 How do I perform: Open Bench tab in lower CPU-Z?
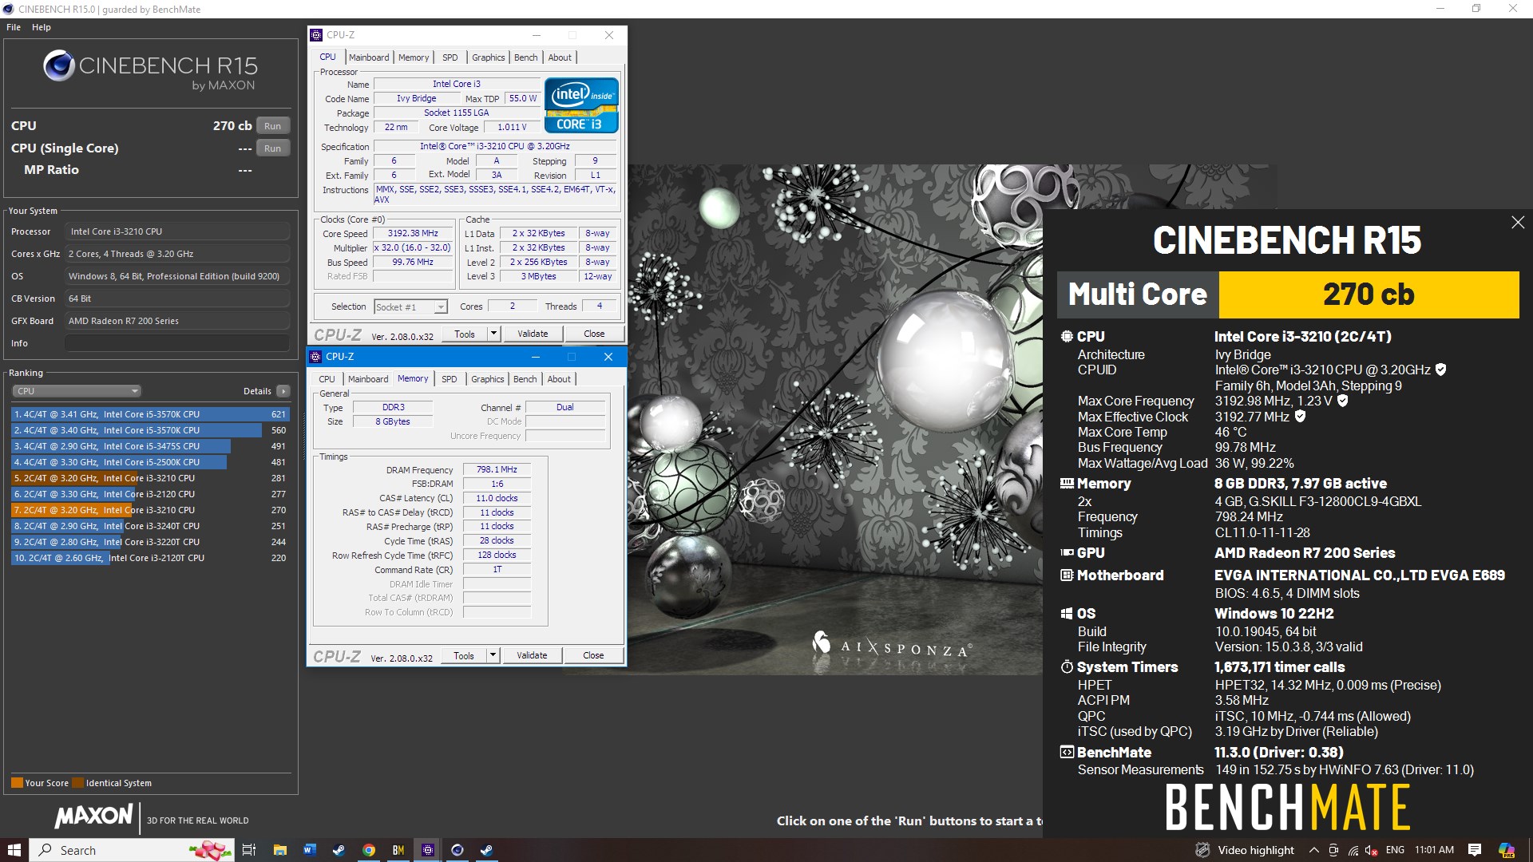[x=525, y=379]
